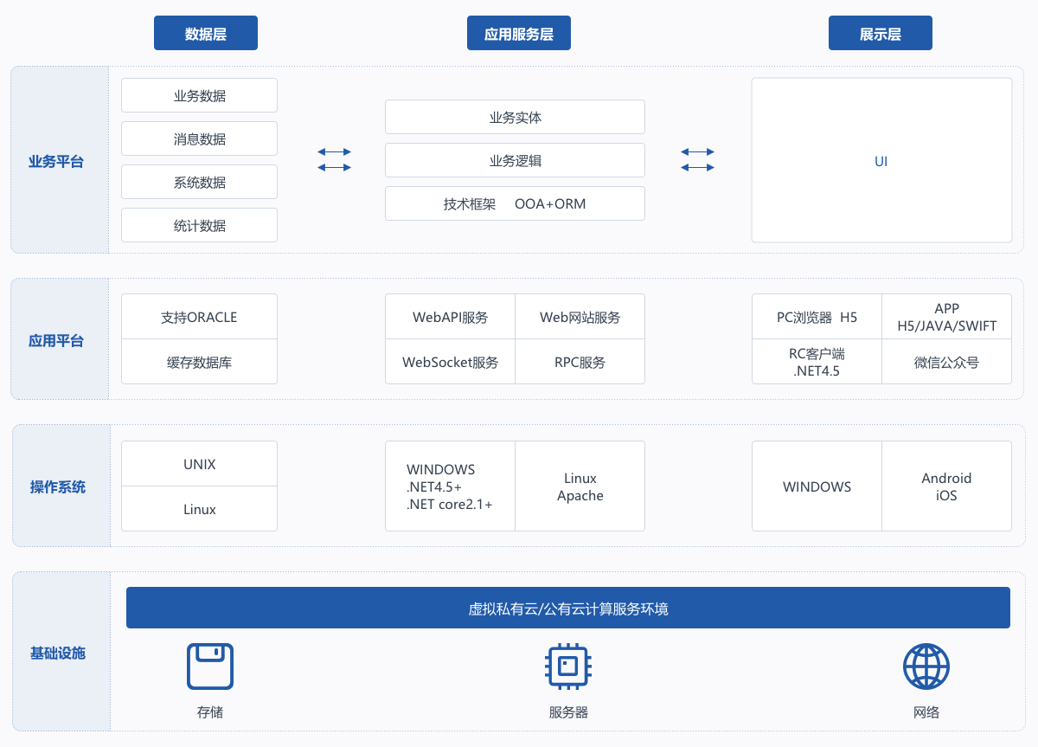Click the 支持ORACLE cell

199,317
